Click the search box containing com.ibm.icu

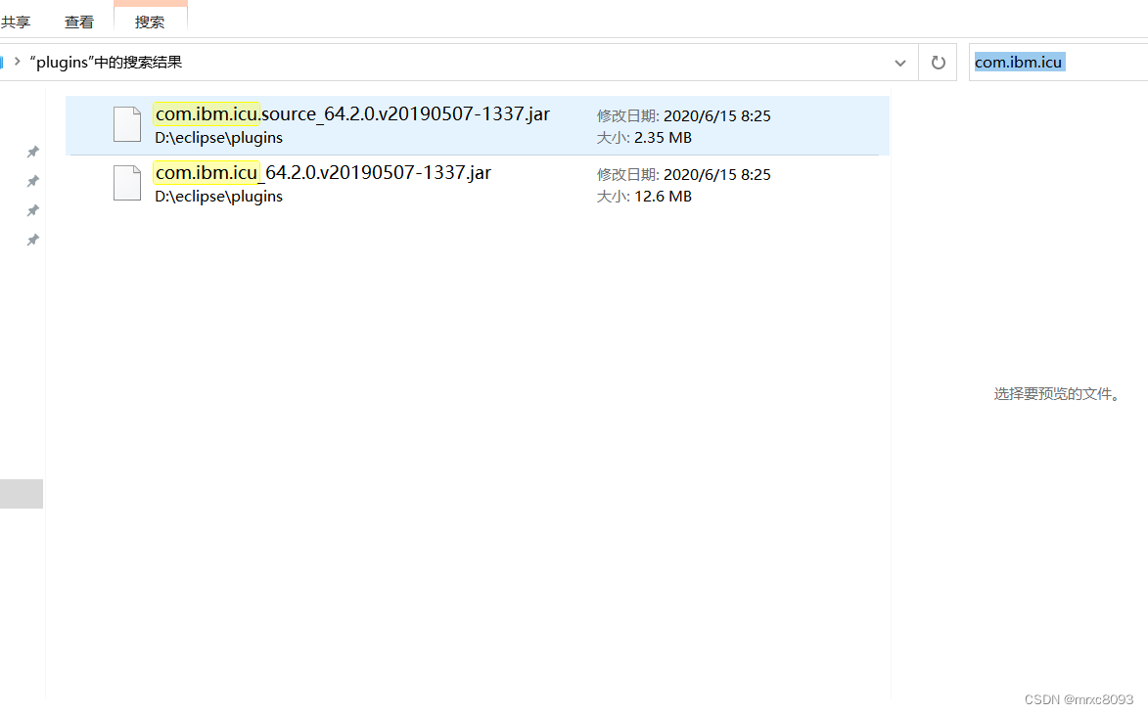(1058, 63)
